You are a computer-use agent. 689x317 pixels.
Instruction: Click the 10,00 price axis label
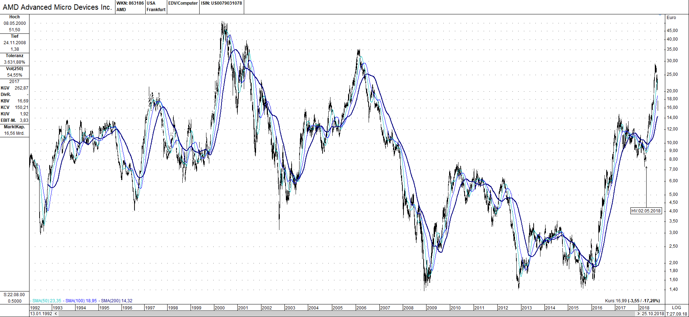point(672,143)
